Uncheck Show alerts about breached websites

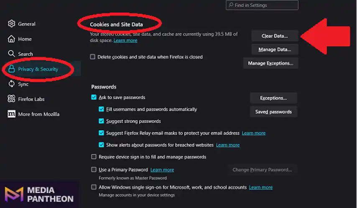(x=101, y=145)
